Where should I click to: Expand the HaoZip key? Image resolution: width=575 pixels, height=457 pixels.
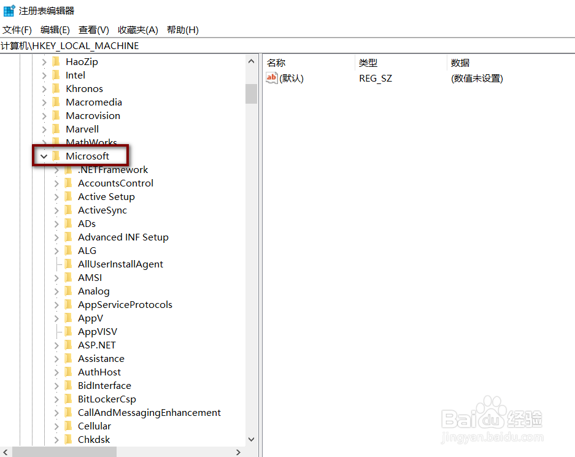click(x=44, y=62)
